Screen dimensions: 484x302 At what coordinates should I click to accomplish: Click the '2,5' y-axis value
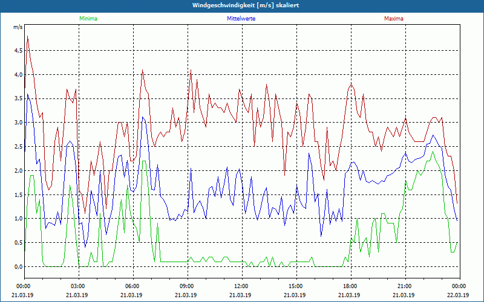[x=18, y=147]
